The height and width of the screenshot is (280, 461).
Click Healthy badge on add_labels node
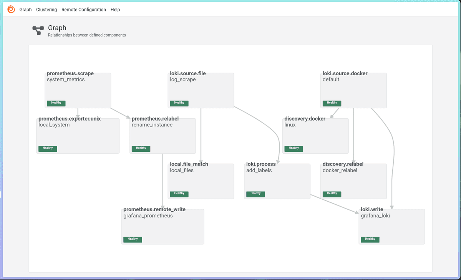tap(255, 194)
